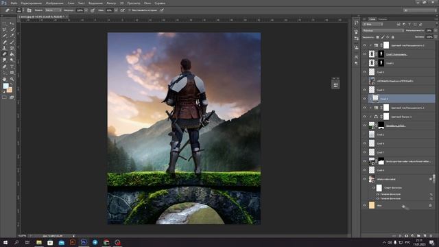The image size is (439, 247).
Task: Select the Pen tool
Action: pyautogui.click(x=5, y=67)
